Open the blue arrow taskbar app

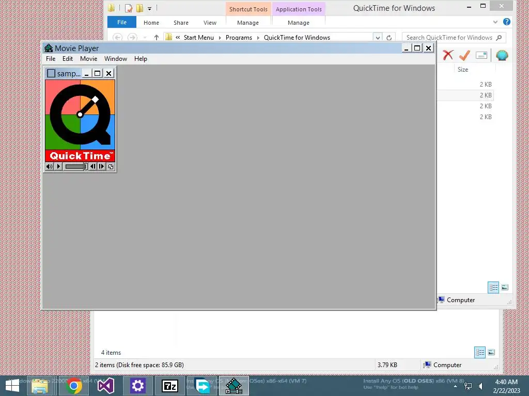202,386
